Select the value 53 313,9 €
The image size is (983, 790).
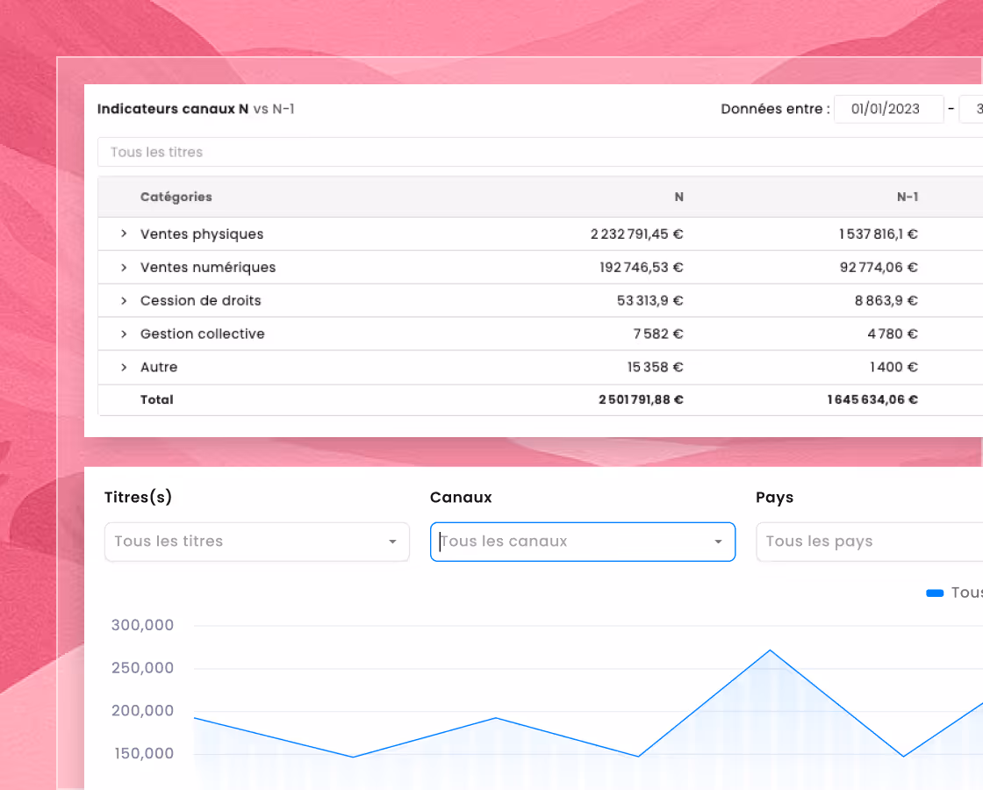point(650,300)
